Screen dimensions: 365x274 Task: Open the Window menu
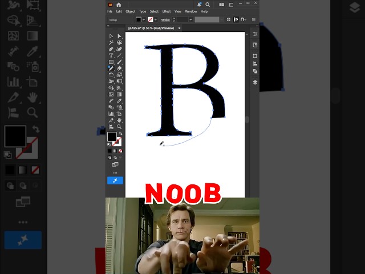click(191, 11)
